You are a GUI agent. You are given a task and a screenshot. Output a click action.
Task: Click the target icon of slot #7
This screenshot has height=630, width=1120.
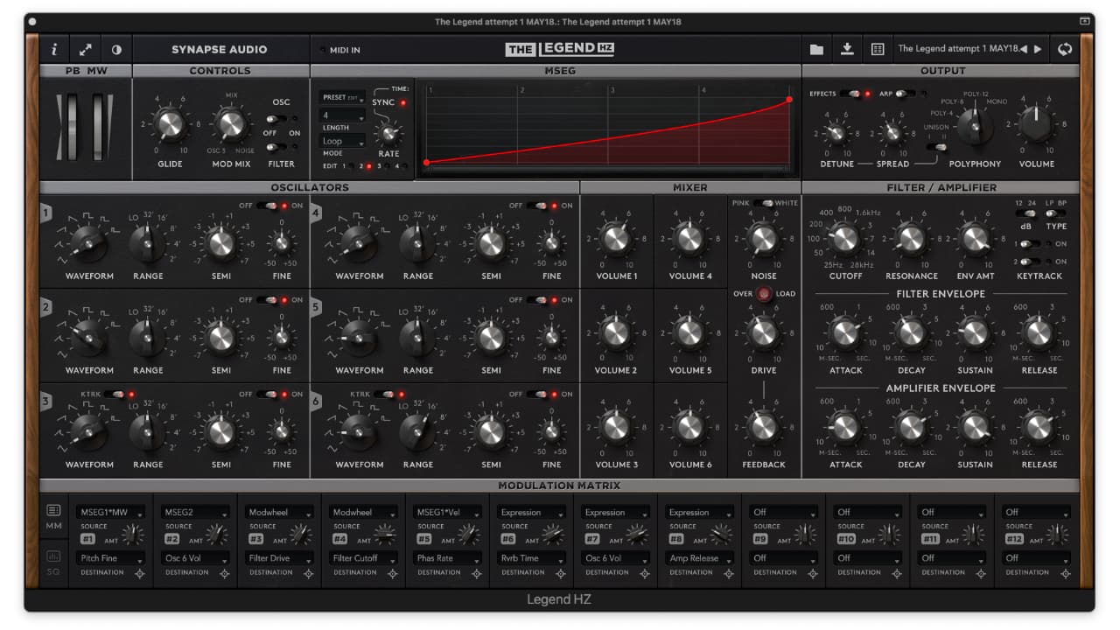tap(644, 574)
